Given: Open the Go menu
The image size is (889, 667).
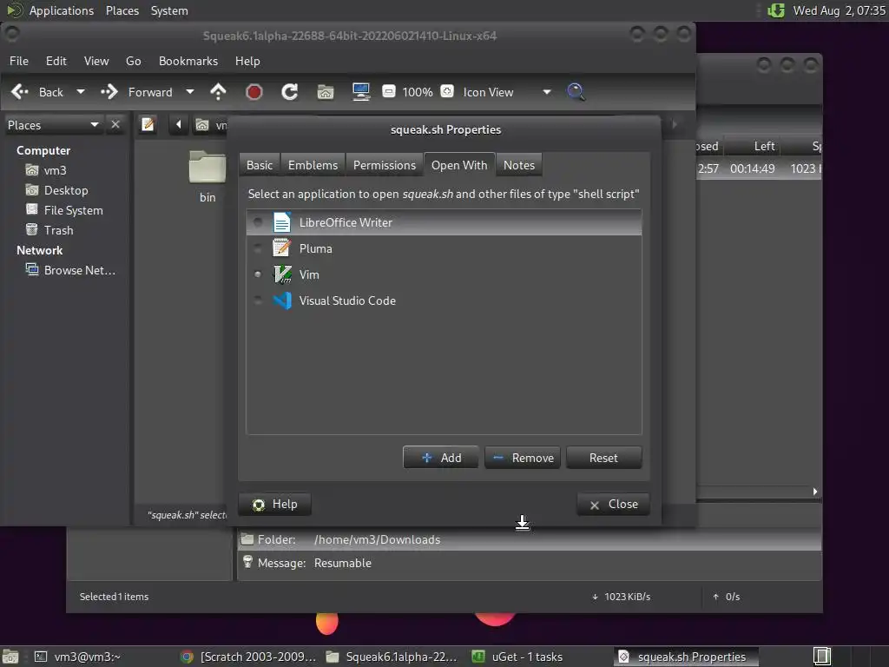Looking at the screenshot, I should pyautogui.click(x=133, y=61).
